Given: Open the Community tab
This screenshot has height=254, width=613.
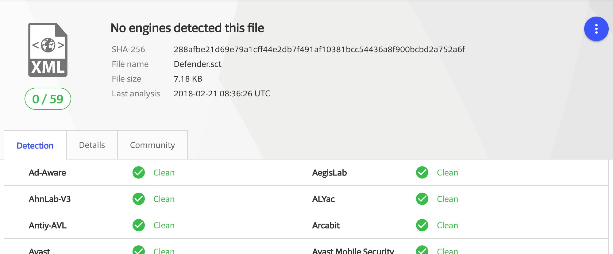Looking at the screenshot, I should (152, 145).
